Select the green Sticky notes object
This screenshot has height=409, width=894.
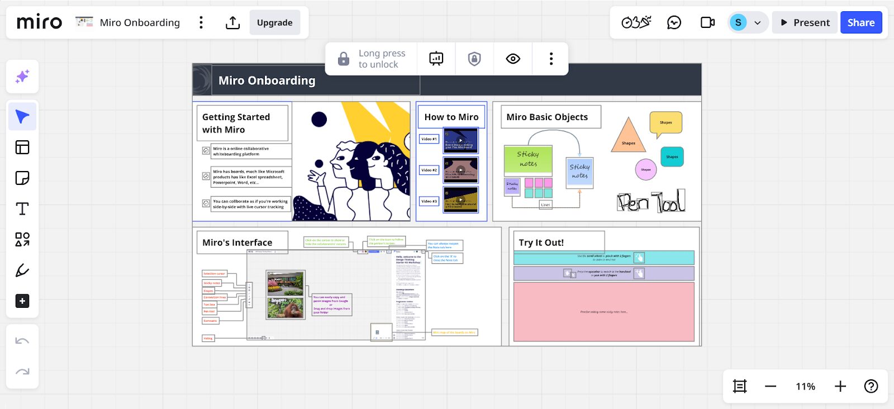(x=528, y=160)
